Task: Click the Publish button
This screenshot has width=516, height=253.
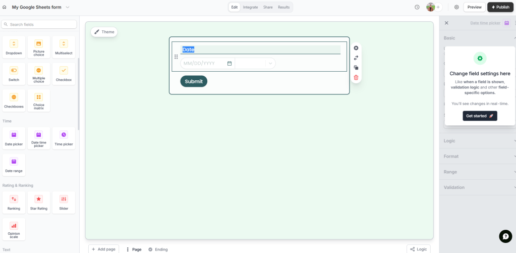Action: (x=500, y=7)
